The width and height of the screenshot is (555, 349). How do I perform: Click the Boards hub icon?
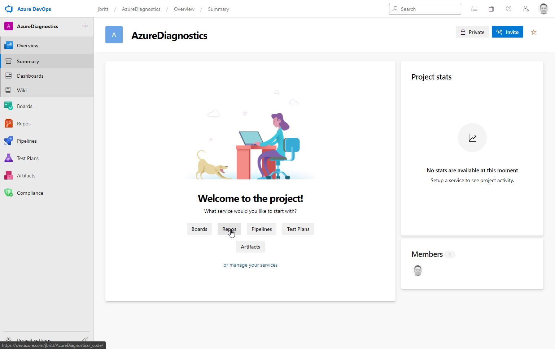tap(9, 106)
